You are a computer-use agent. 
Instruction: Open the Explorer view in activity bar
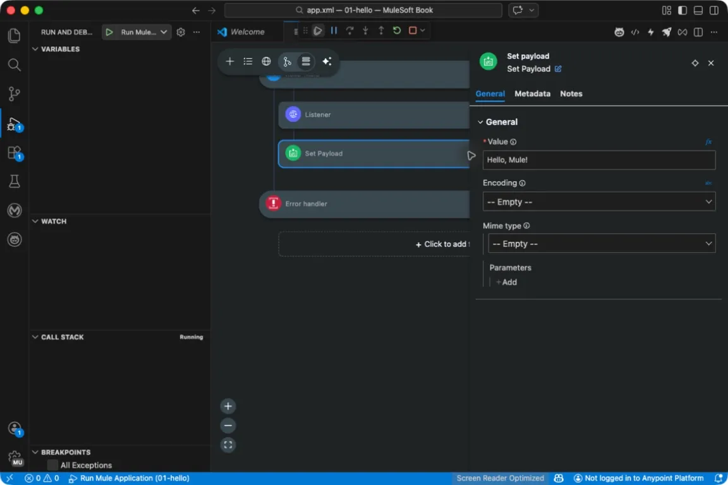point(15,36)
